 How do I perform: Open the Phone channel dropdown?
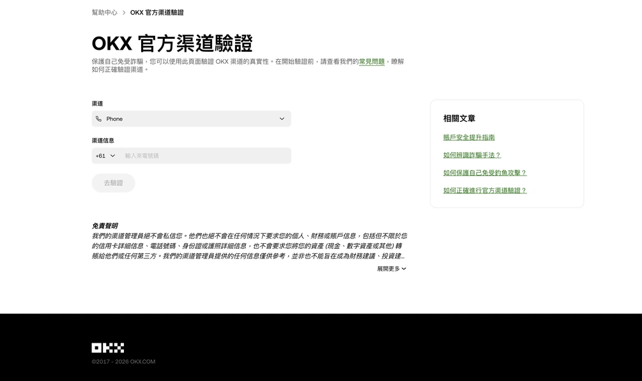[x=191, y=119]
